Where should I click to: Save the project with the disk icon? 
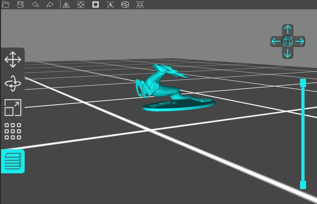click(20, 5)
